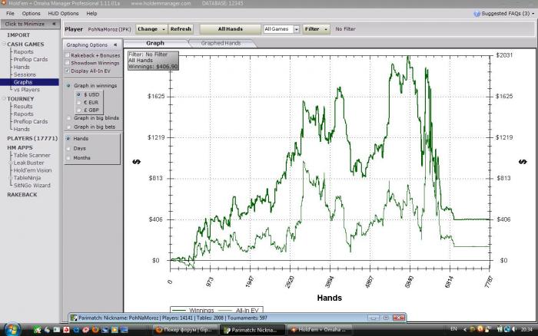
Task: Click the volume speaker tray icon
Action: pyautogui.click(x=514, y=329)
